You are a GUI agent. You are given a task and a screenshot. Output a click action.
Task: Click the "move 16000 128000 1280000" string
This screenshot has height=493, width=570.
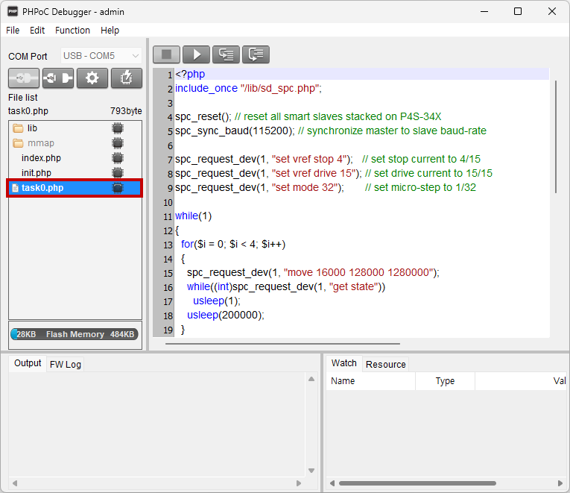click(359, 273)
